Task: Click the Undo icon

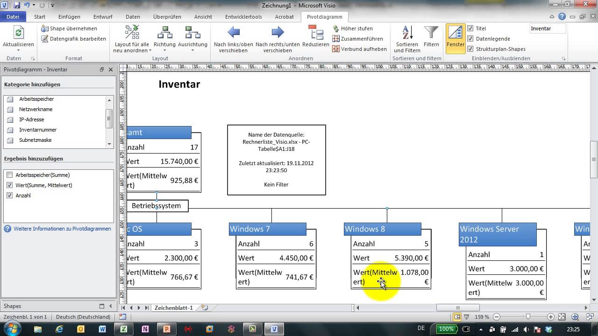Action: [27, 5]
